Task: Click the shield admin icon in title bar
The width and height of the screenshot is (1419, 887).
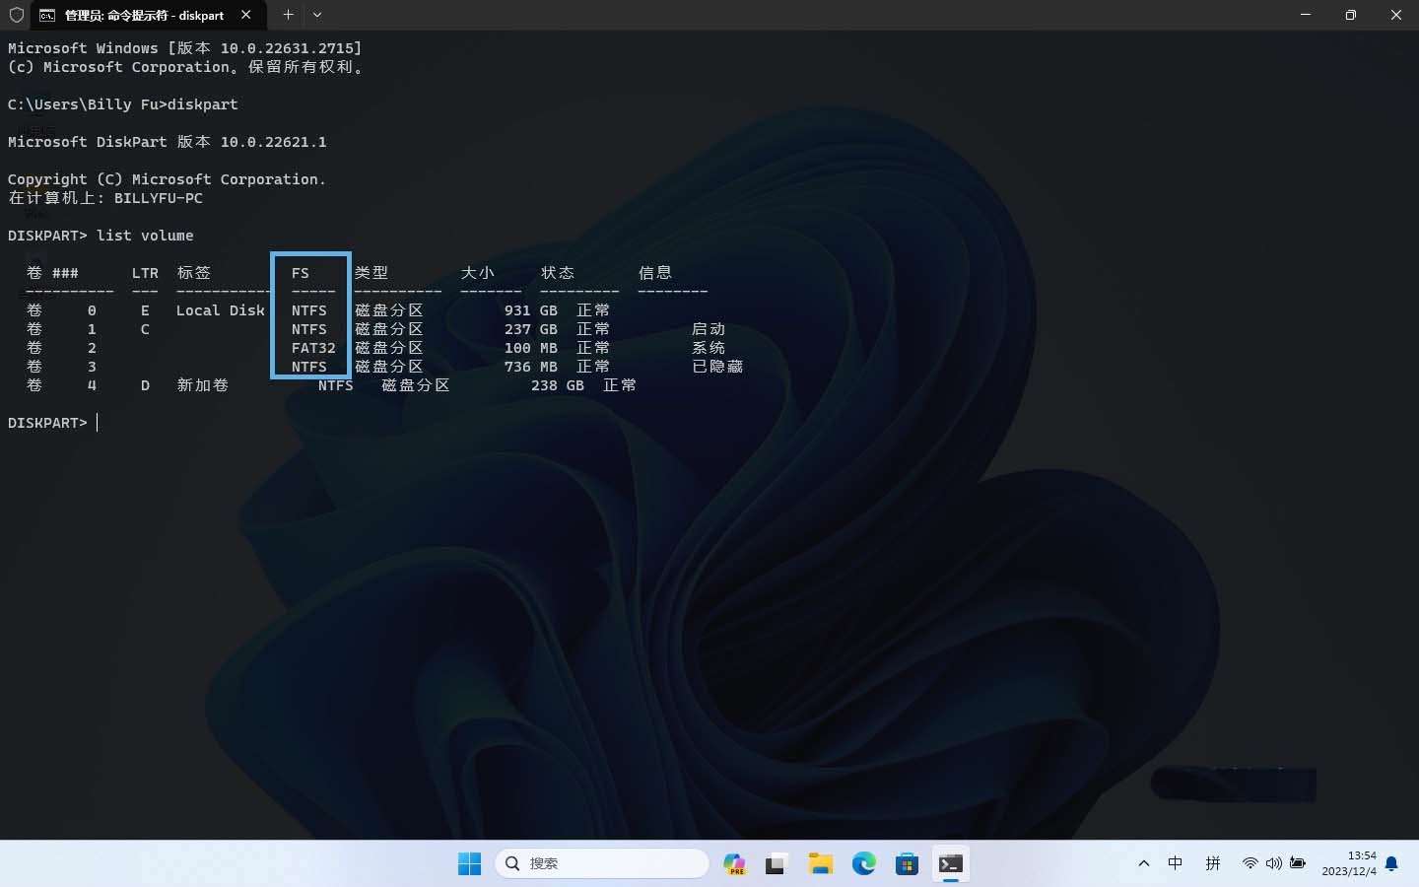Action: coord(16,15)
